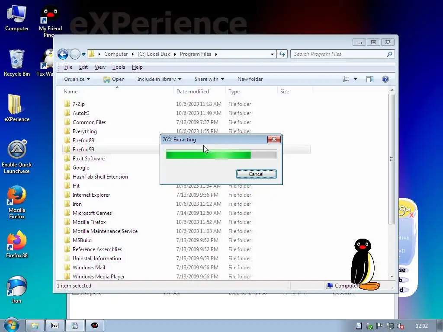The height and width of the screenshot is (332, 443).
Task: Open the View menu
Action: pos(100,67)
